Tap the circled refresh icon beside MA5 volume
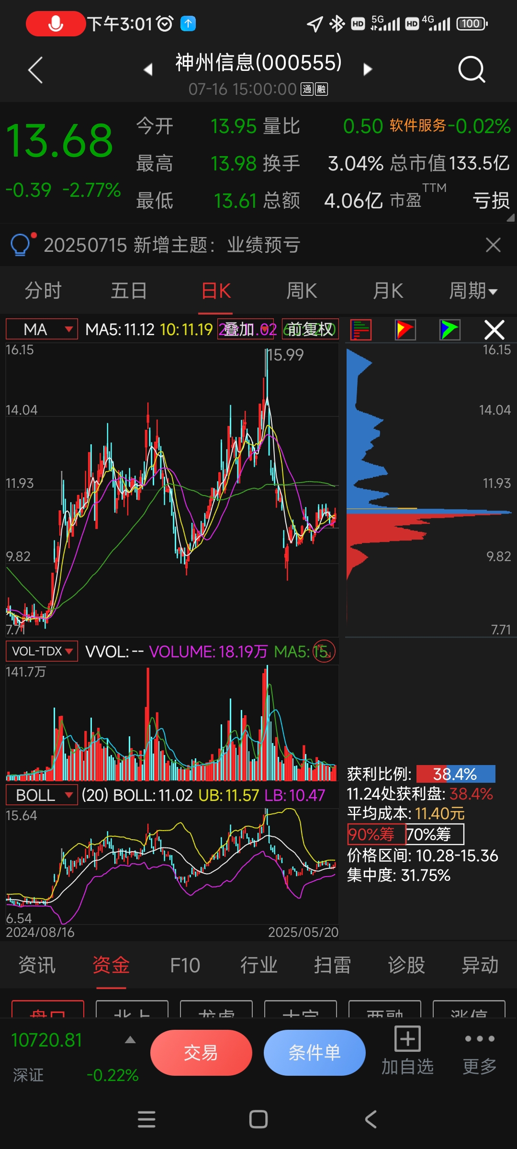This screenshot has height=1149, width=517. (324, 652)
